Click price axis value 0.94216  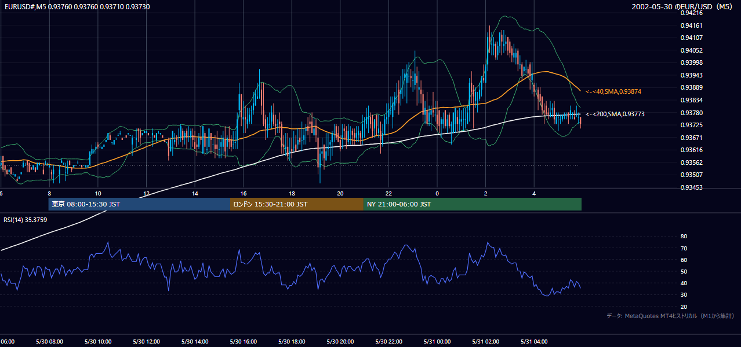click(691, 13)
